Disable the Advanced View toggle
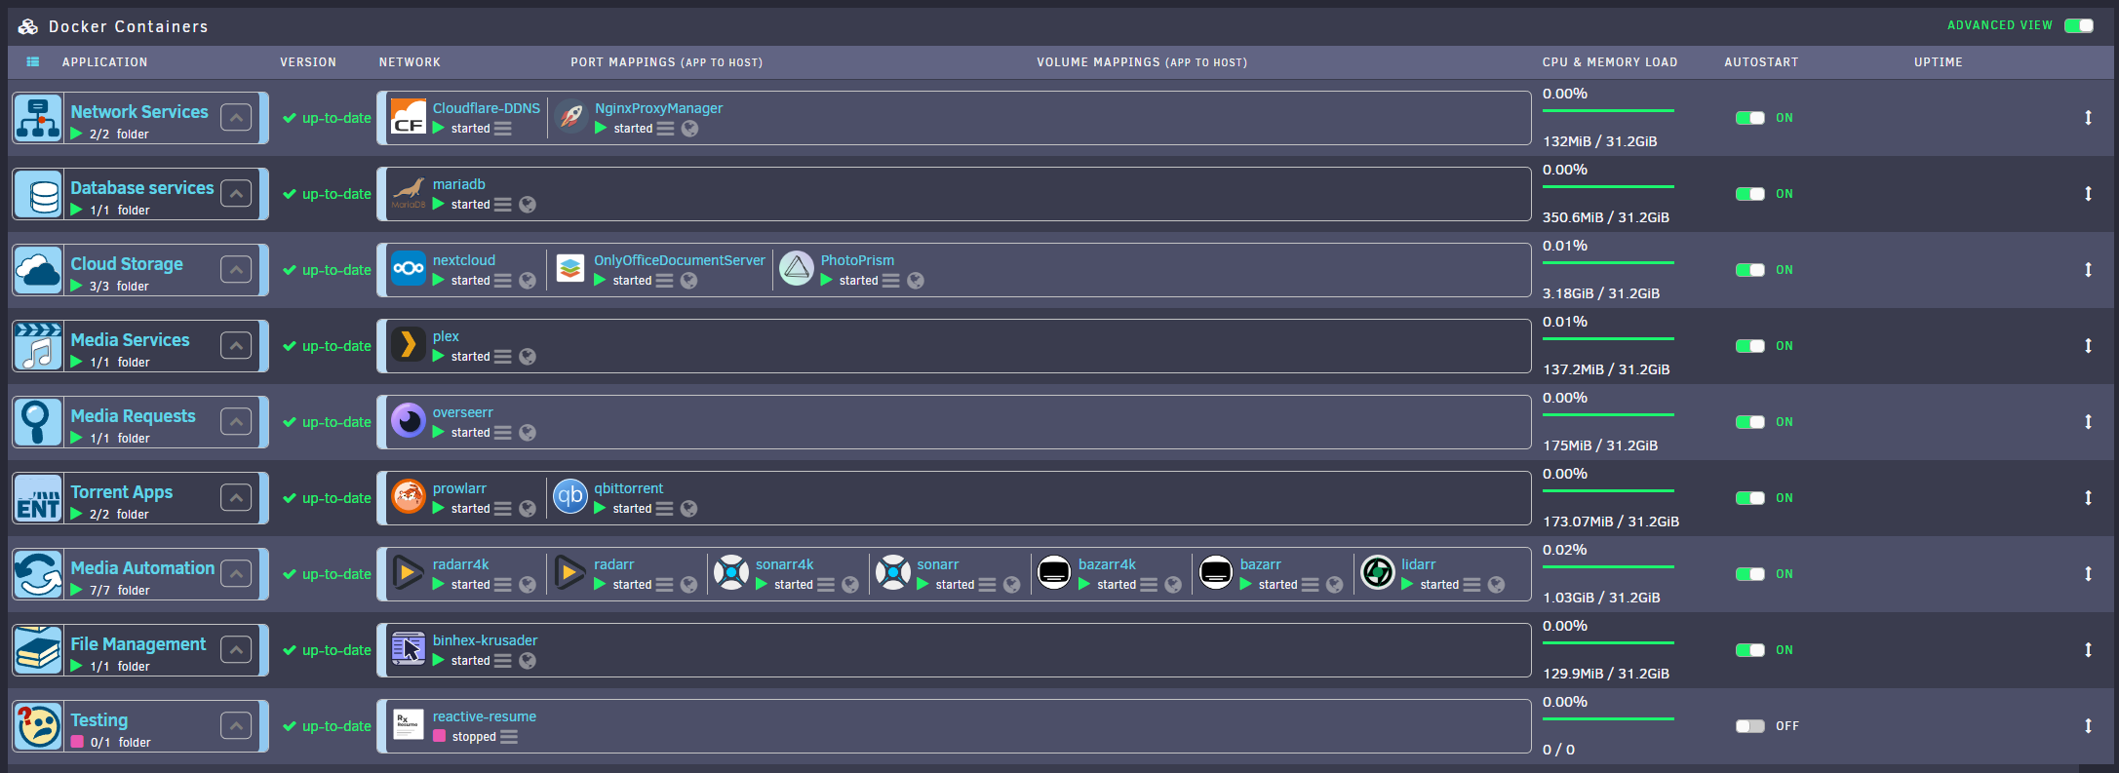Image resolution: width=2119 pixels, height=773 pixels. click(2079, 25)
